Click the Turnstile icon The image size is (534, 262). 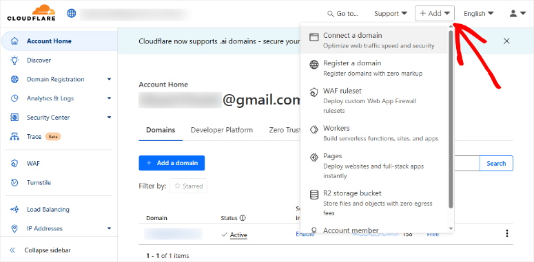(14, 182)
